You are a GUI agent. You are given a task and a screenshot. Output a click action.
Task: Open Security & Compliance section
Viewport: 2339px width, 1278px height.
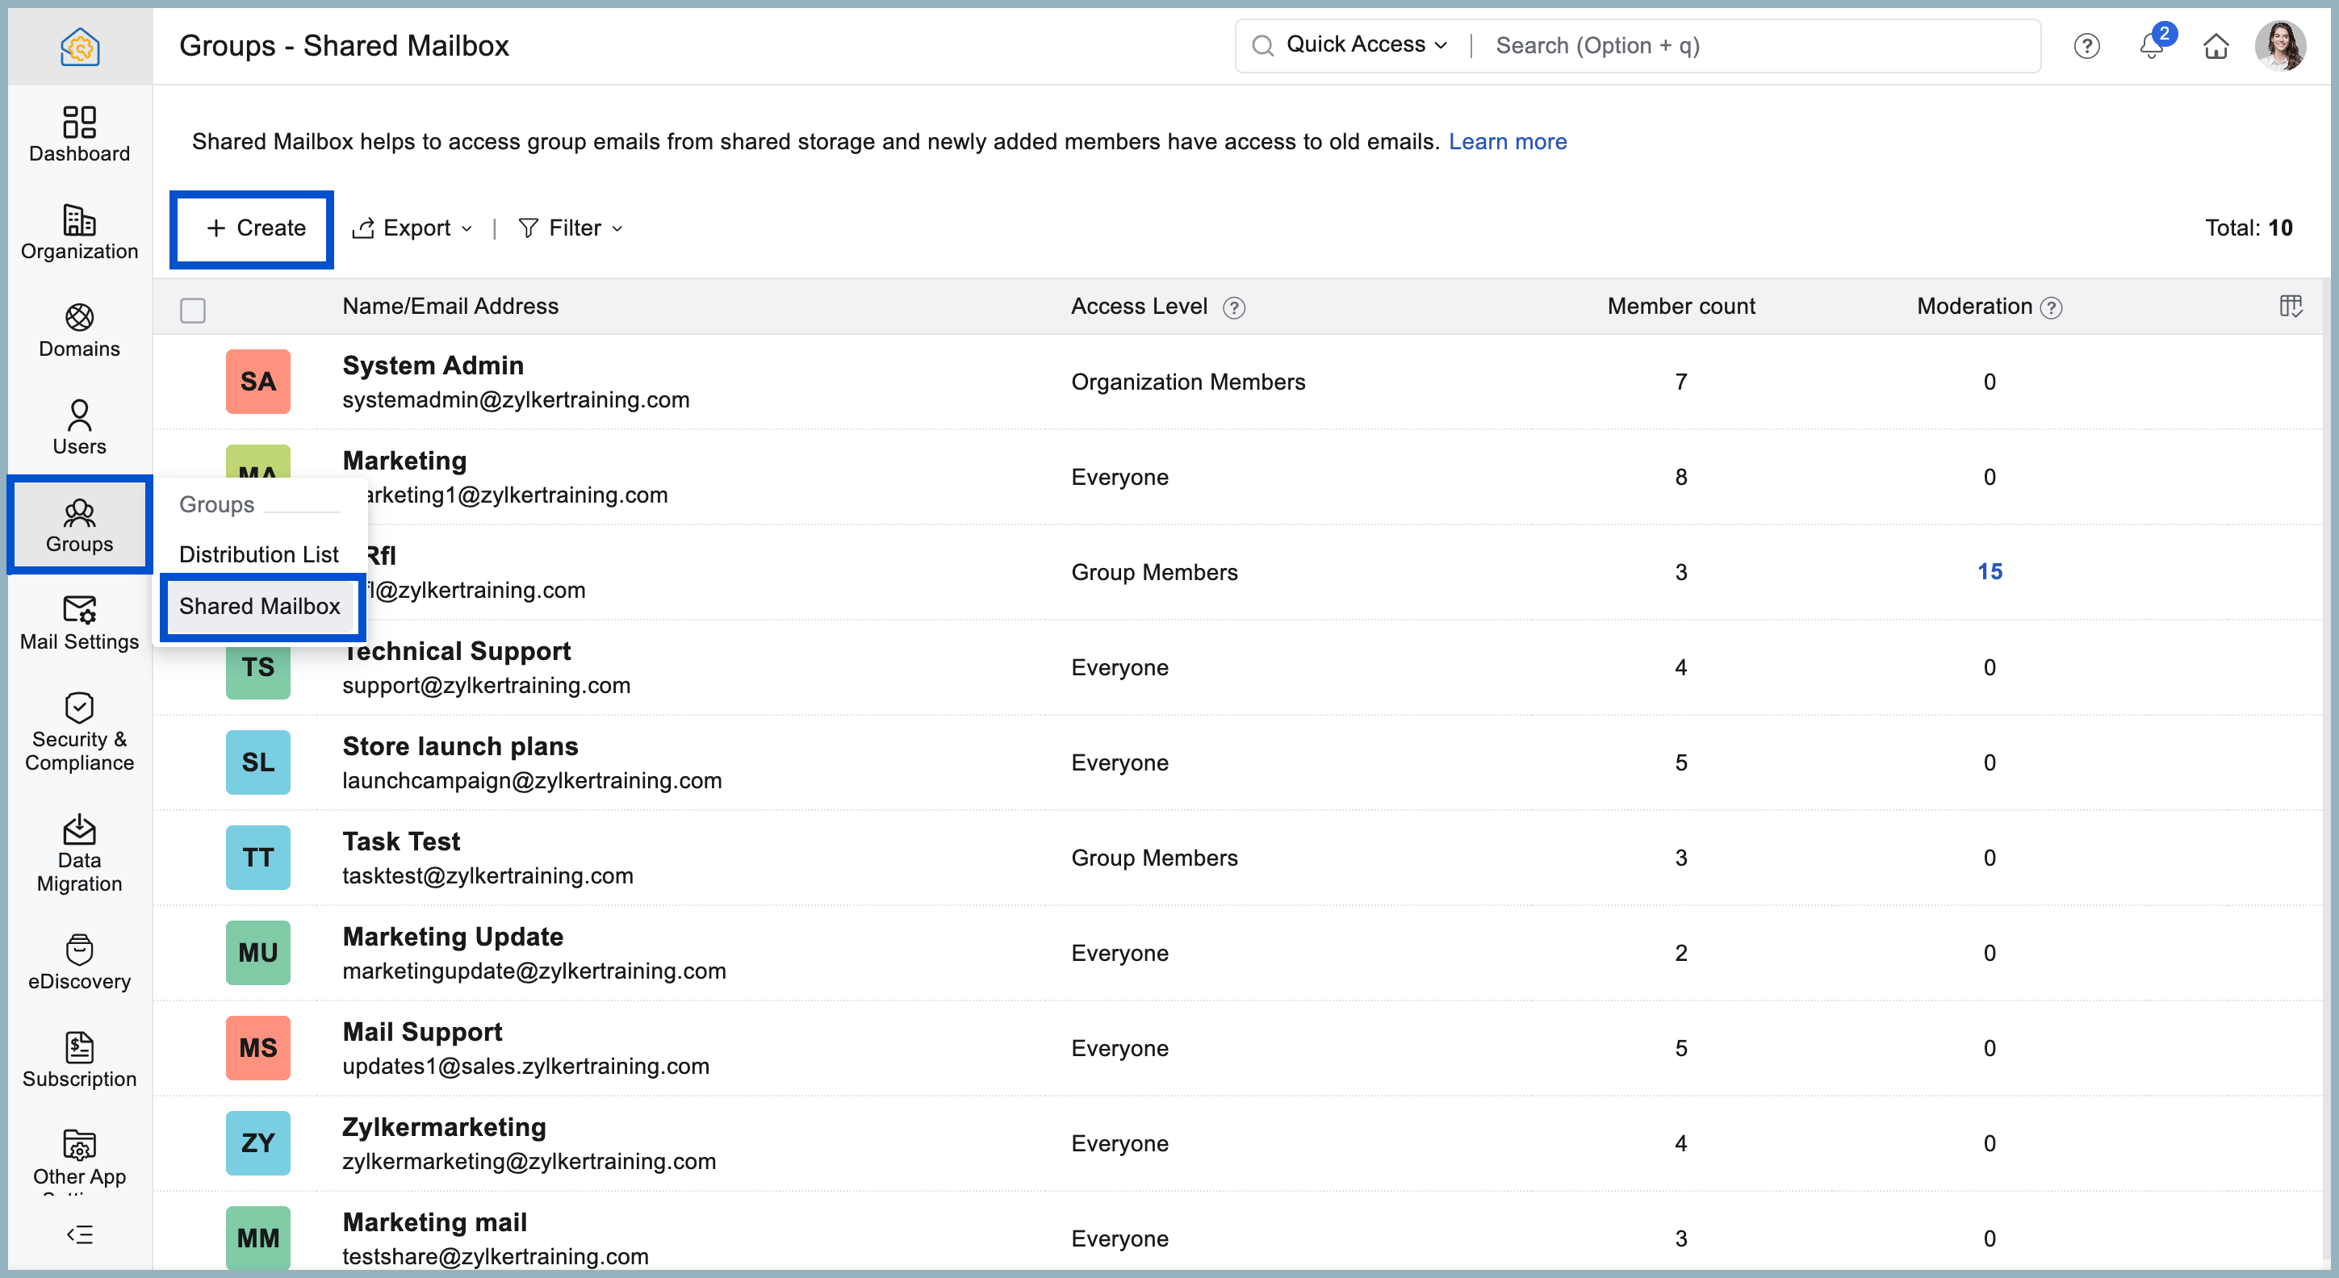[x=79, y=732]
